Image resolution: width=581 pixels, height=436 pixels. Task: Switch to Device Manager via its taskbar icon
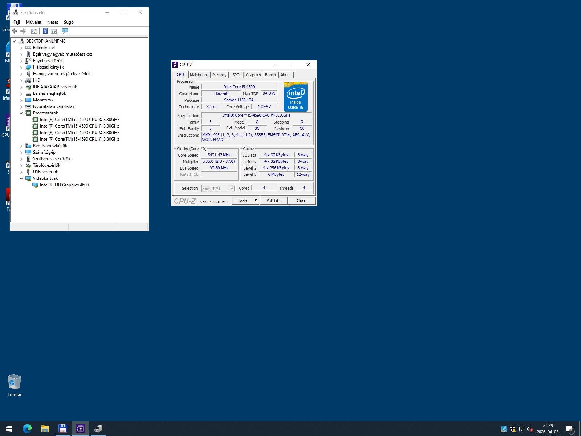click(x=98, y=429)
